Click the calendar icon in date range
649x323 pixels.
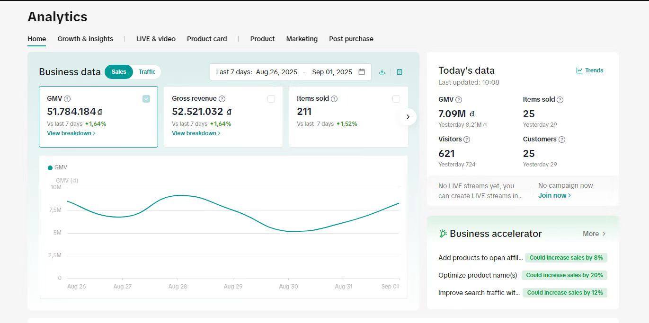pyautogui.click(x=362, y=72)
